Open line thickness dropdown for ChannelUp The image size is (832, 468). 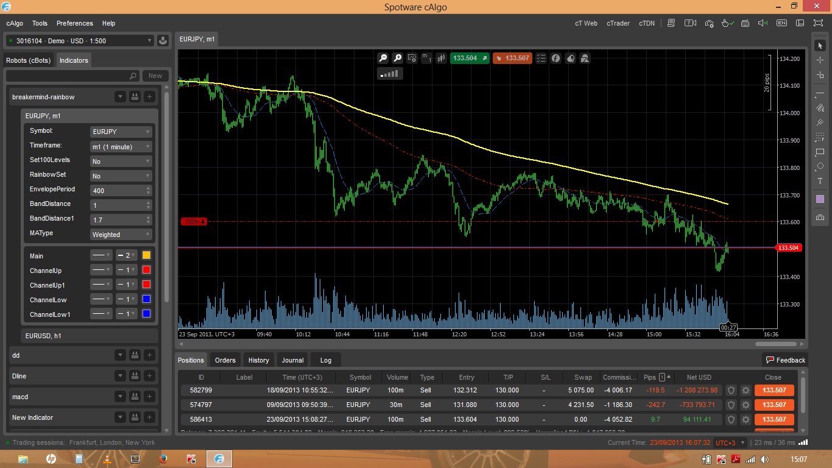coord(127,270)
